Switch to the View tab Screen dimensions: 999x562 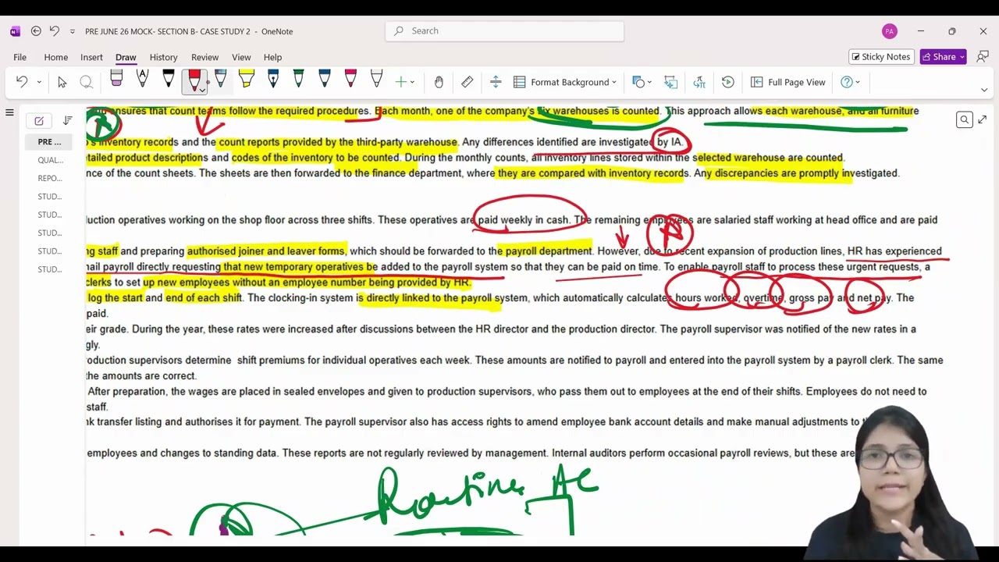point(241,57)
